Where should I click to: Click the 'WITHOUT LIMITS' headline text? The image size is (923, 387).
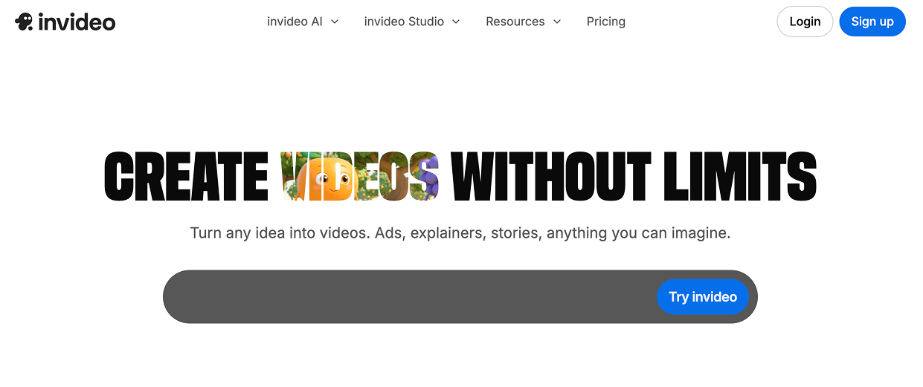(634, 177)
